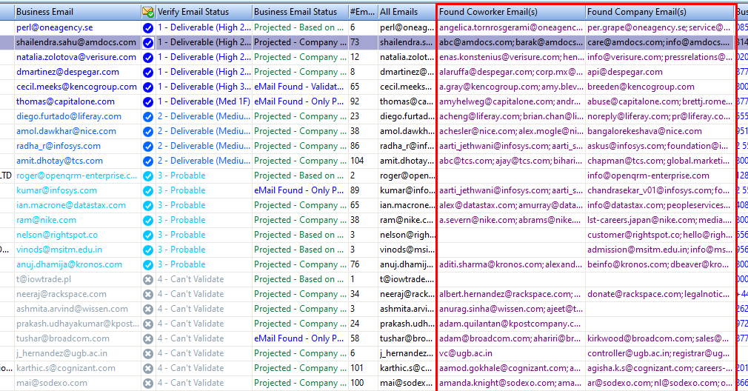The width and height of the screenshot is (748, 391).
Task: Click the status icon for radha_r@infosys.com
Action: point(148,146)
